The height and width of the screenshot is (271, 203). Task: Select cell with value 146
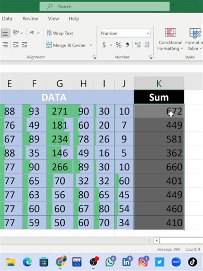60,153
